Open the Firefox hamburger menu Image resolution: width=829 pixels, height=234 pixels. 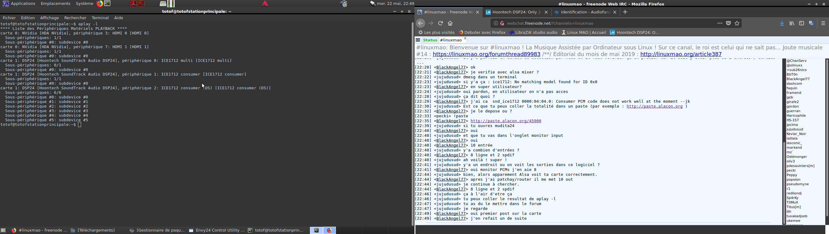823,23
